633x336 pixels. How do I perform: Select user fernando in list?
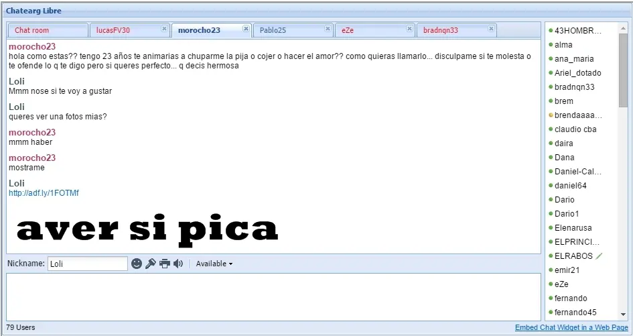coord(571,298)
